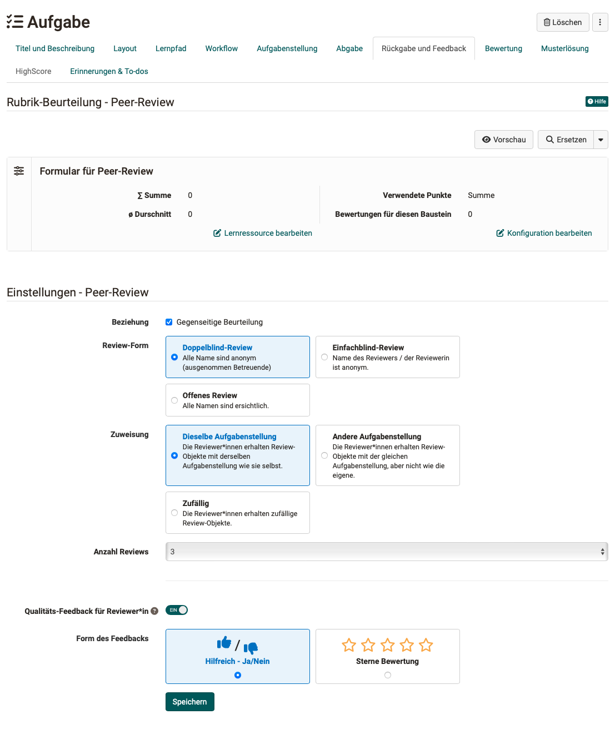
Task: Click the Konfiguration bearbeiten link
Action: click(544, 233)
